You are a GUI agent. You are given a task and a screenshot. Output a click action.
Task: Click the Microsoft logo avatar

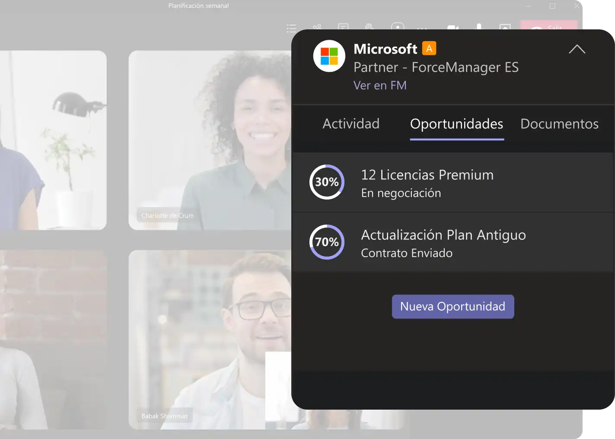pyautogui.click(x=329, y=56)
